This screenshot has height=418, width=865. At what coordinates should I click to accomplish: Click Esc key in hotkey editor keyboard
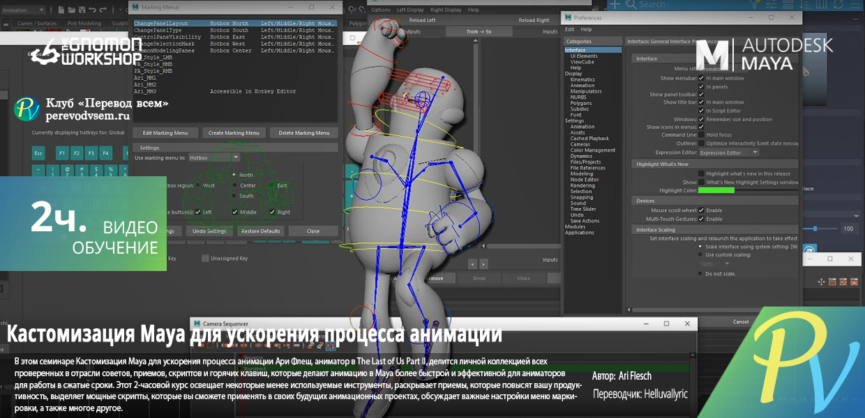tap(39, 153)
